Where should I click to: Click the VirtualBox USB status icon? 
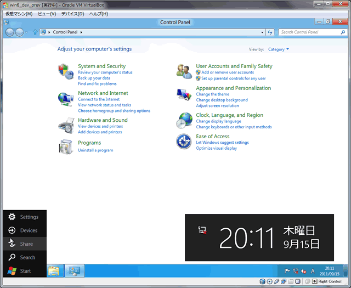pos(276,281)
